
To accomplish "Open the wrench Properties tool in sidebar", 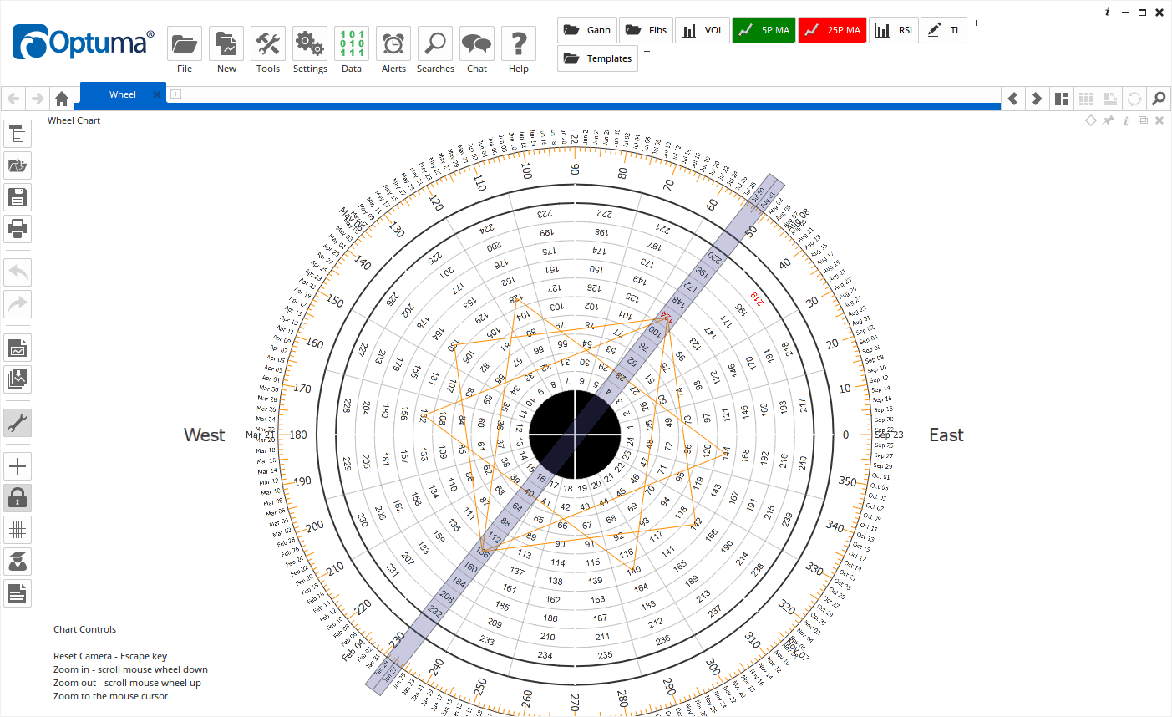I will (18, 423).
